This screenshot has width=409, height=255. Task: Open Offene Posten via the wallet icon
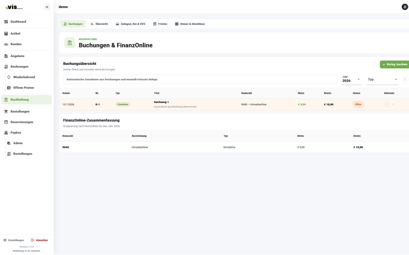[x=9, y=88]
